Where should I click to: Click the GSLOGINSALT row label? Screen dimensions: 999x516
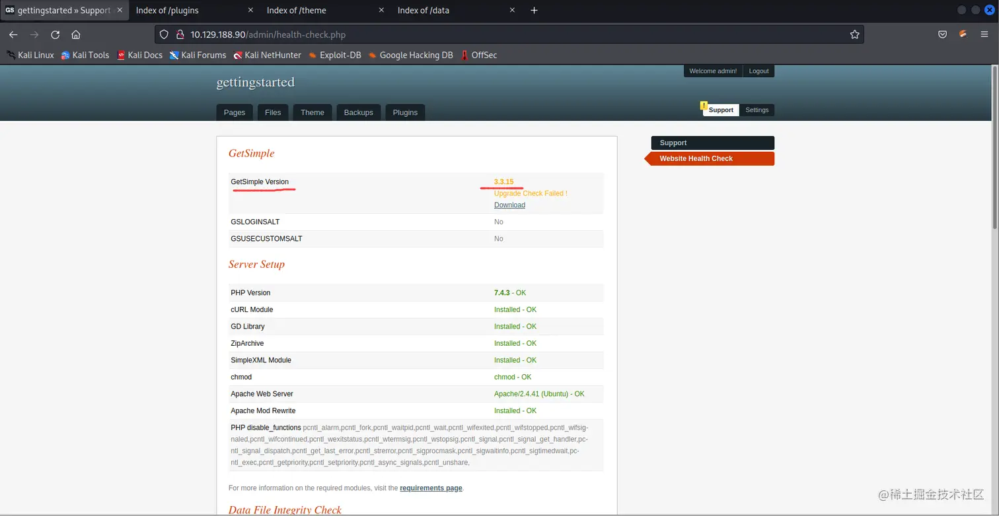(255, 222)
